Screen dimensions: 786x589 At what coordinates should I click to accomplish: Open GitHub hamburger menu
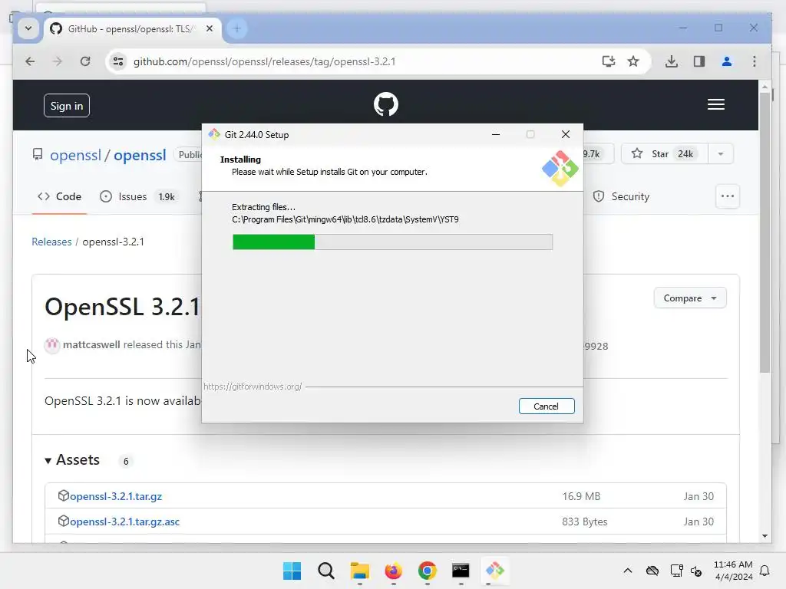[716, 104]
